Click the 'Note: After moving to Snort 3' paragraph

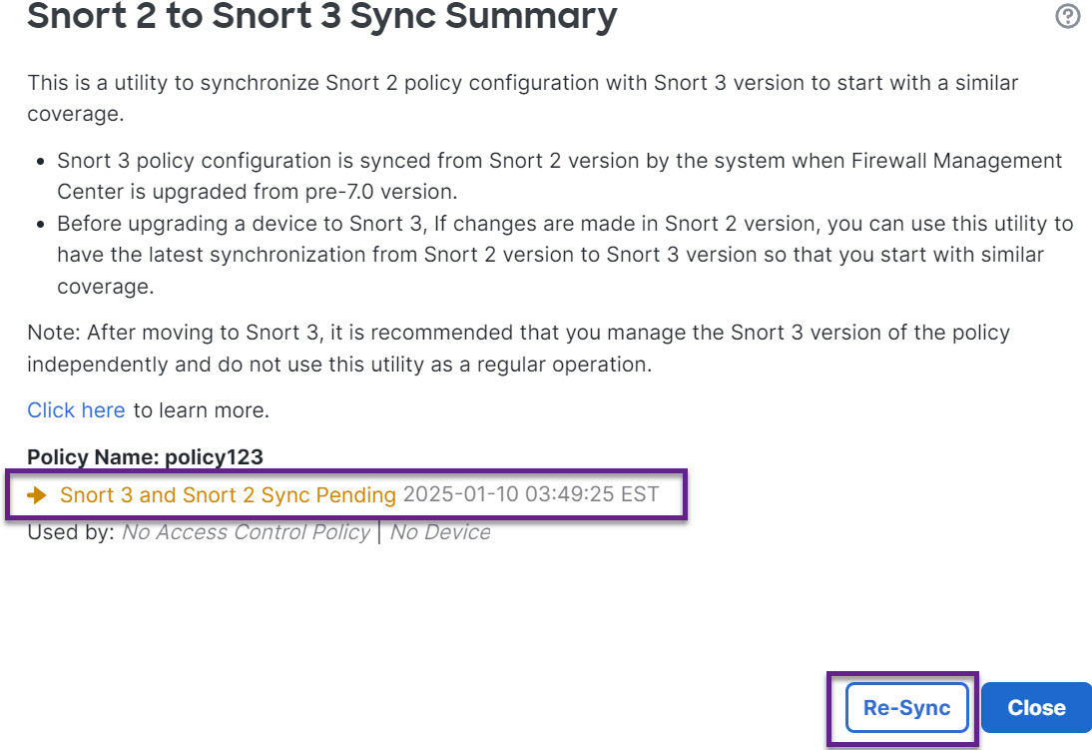coord(517,348)
